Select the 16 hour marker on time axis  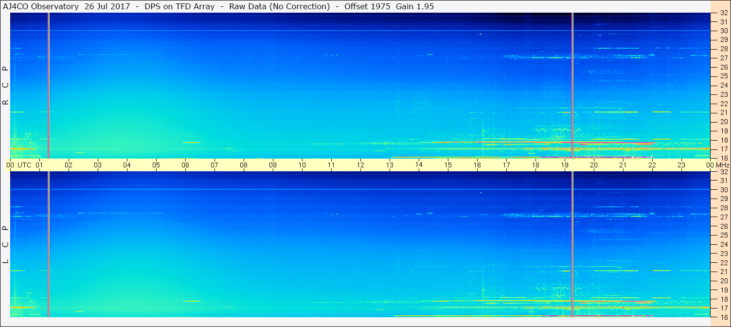coord(477,165)
